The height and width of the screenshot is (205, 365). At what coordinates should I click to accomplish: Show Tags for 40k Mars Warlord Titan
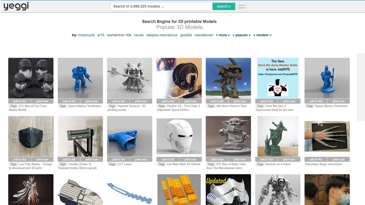click(x=211, y=106)
